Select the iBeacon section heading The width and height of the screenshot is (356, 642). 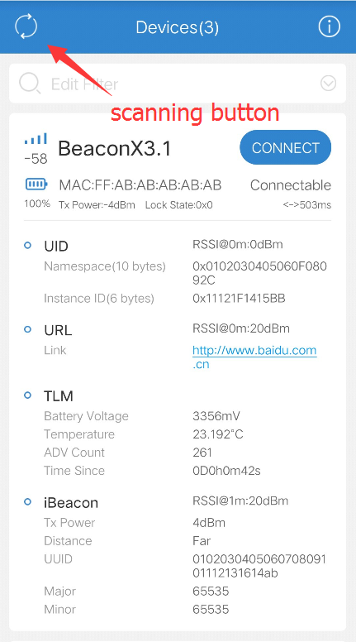[71, 503]
